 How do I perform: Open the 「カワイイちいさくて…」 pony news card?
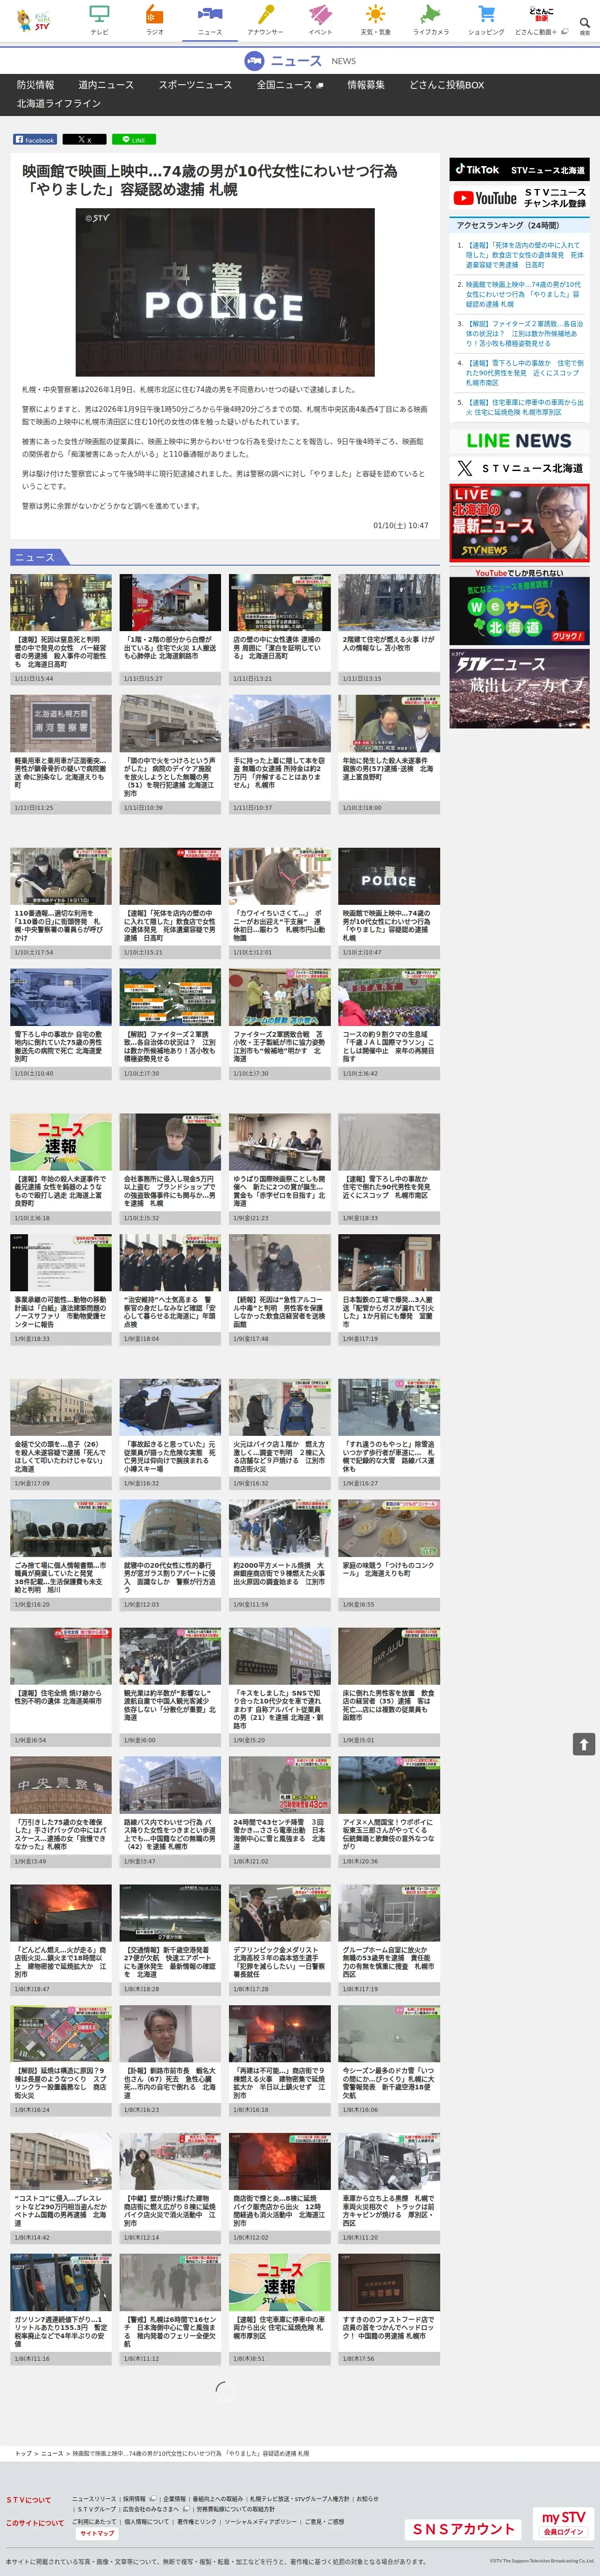(x=279, y=903)
